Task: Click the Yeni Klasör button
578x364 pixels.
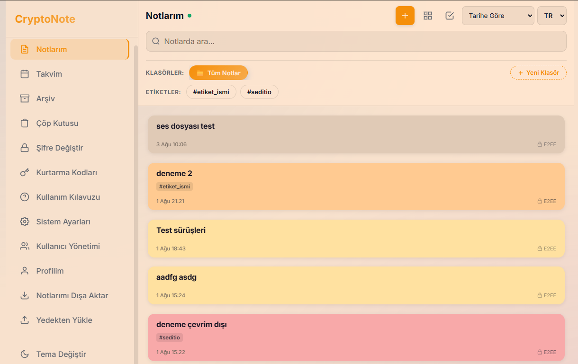Action: coord(538,73)
